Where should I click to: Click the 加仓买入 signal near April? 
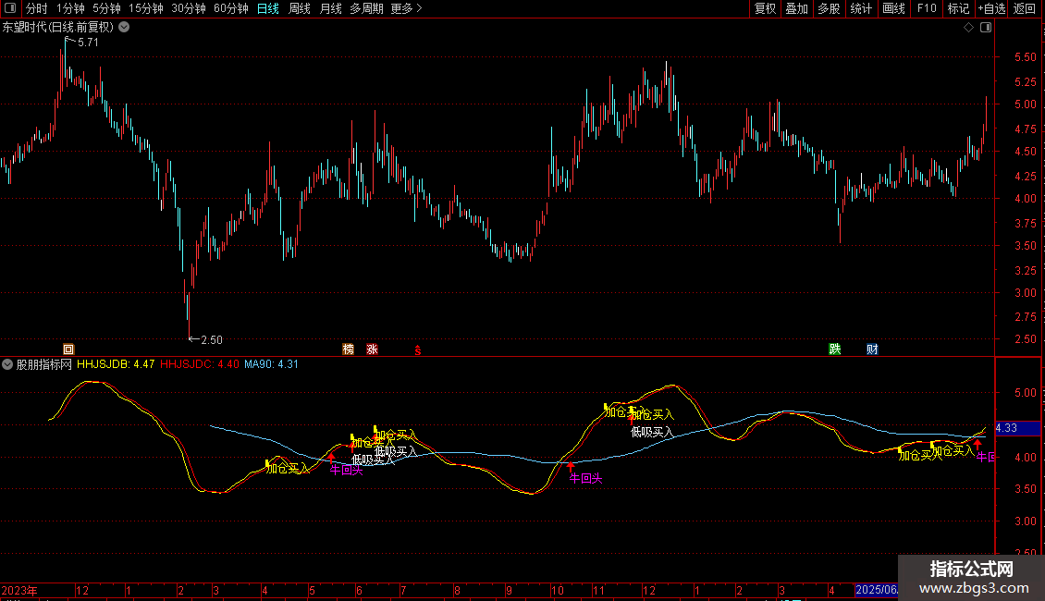[288, 469]
